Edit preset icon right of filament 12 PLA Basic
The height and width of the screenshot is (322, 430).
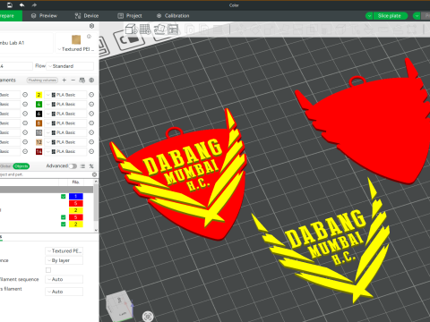click(x=91, y=142)
